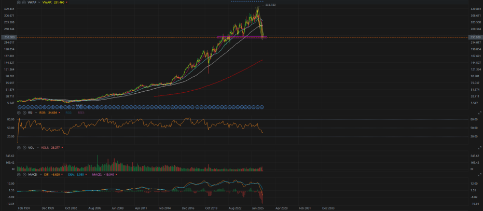Select the purple support zone rectangle drawing

click(242, 37)
